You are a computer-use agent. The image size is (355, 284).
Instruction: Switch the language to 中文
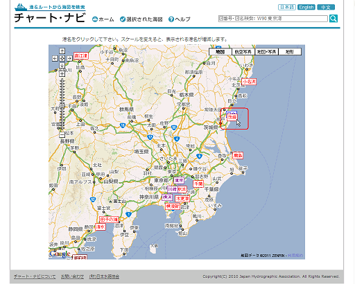point(326,7)
